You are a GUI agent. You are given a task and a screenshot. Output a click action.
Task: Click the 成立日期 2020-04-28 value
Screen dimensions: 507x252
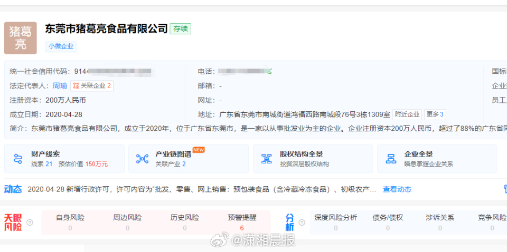64,114
